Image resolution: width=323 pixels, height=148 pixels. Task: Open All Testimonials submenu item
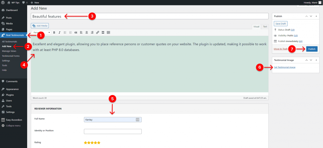9,42
